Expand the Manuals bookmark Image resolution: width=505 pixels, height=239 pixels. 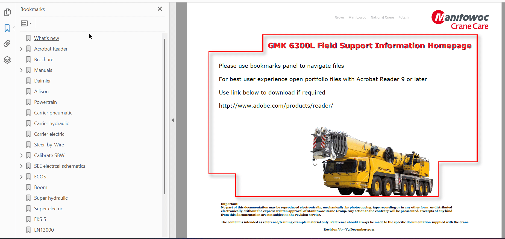tap(21, 70)
